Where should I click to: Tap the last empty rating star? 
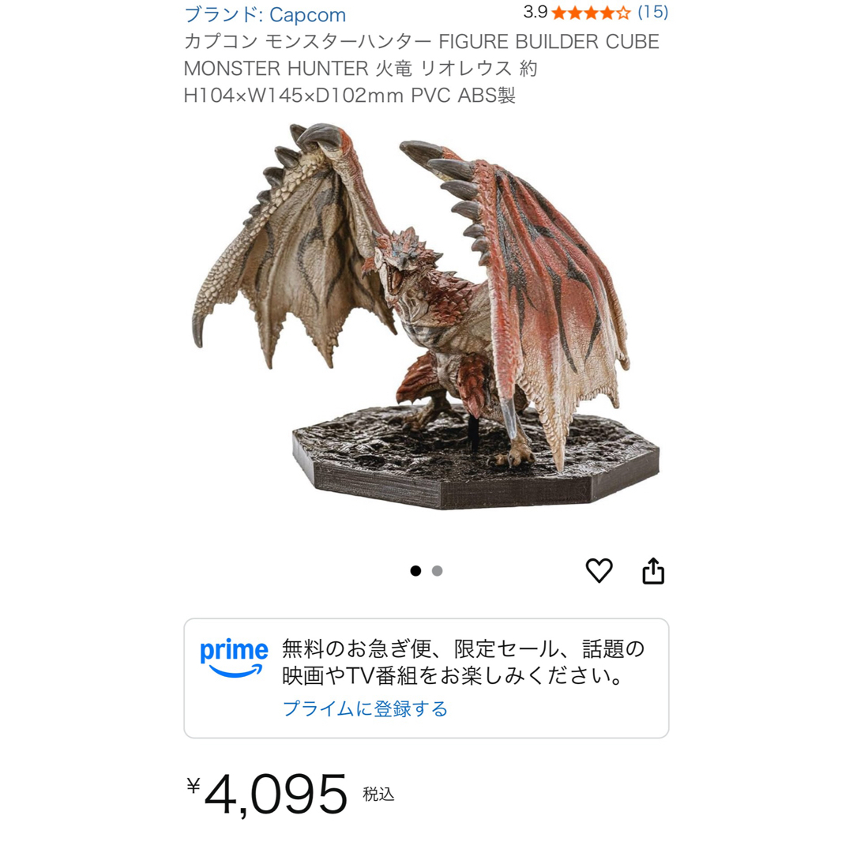tap(624, 13)
